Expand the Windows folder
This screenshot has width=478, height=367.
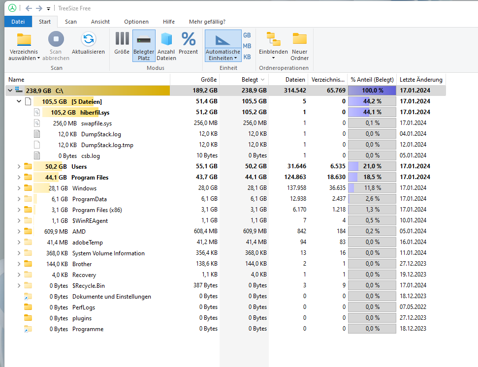(x=19, y=188)
